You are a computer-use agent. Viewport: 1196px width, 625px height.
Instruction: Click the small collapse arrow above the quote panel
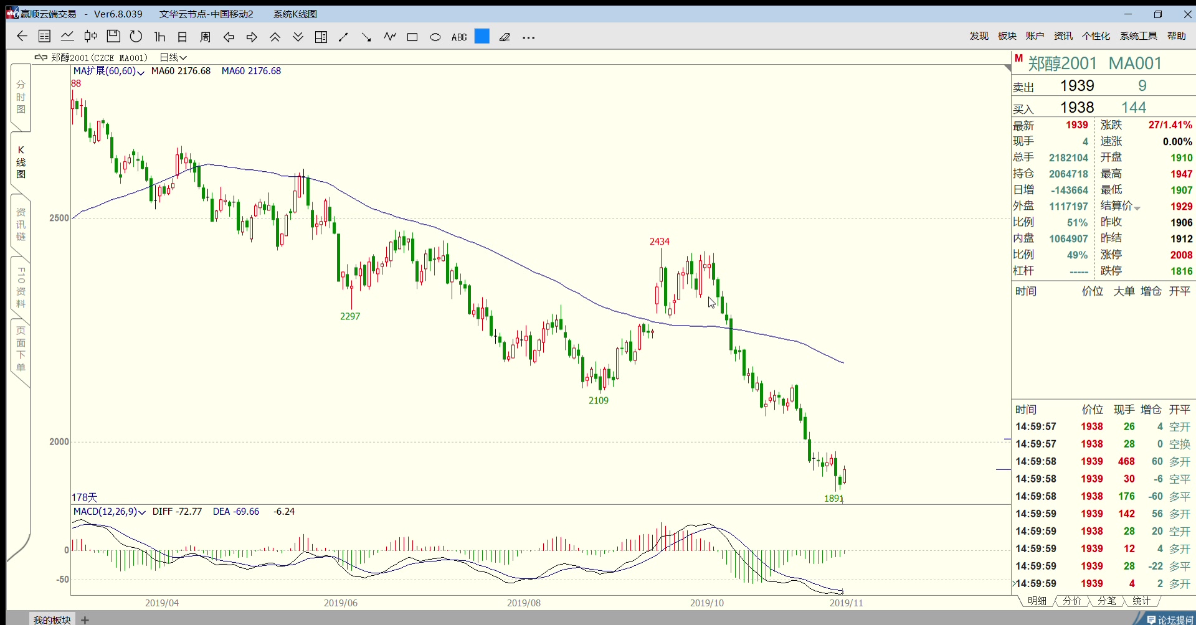pyautogui.click(x=1007, y=67)
